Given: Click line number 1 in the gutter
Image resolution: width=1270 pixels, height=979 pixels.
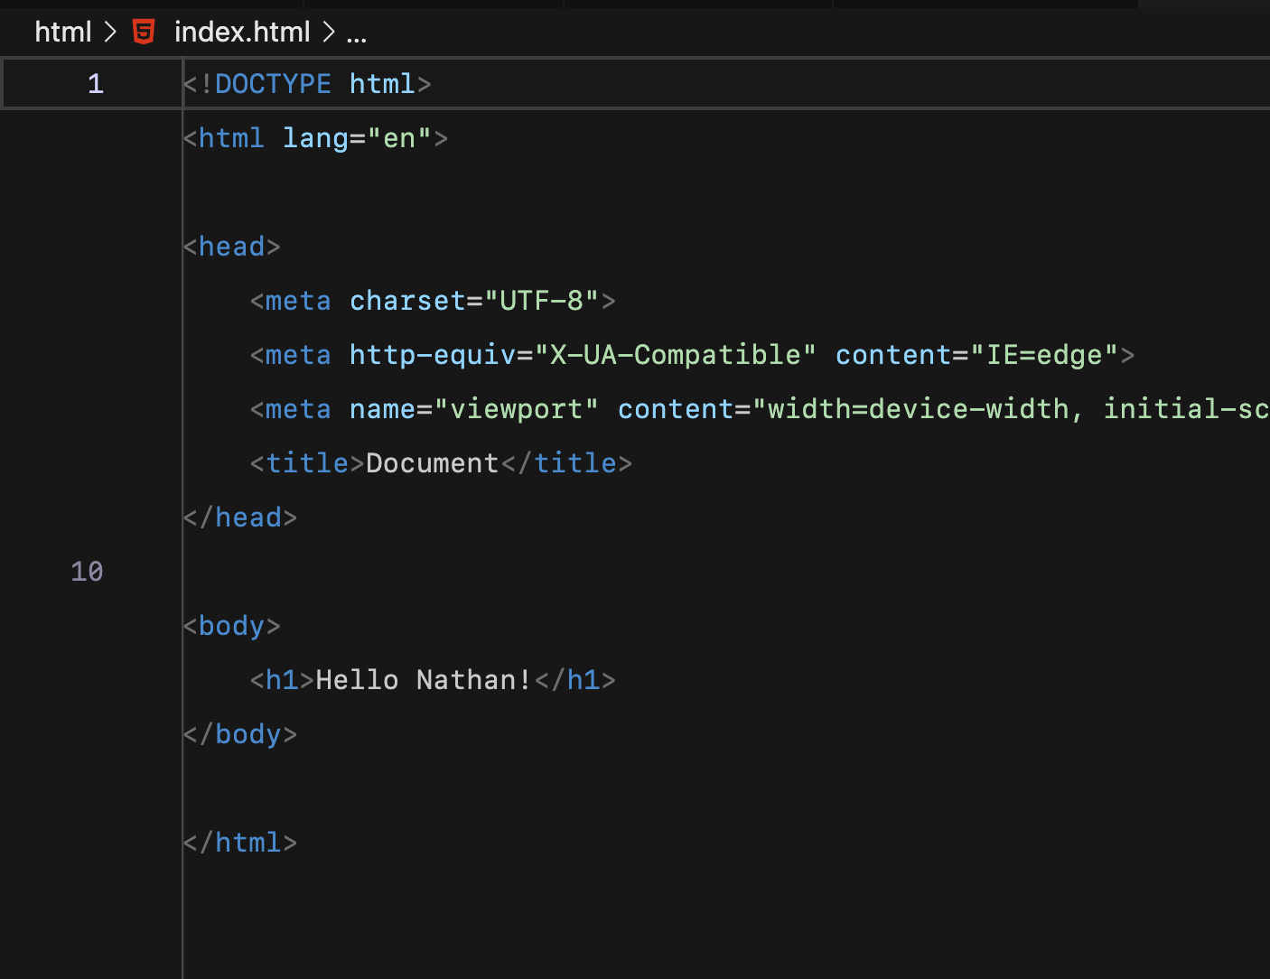Looking at the screenshot, I should [x=95, y=83].
